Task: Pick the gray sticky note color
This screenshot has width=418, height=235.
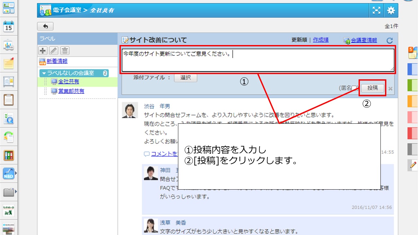Action: point(413,149)
